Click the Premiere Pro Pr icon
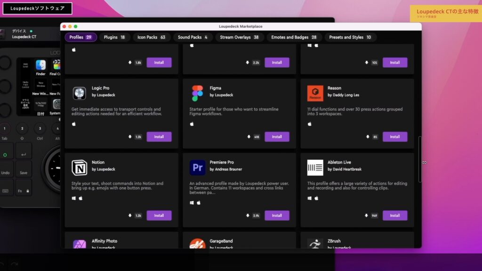This screenshot has width=482, height=271. [x=197, y=167]
